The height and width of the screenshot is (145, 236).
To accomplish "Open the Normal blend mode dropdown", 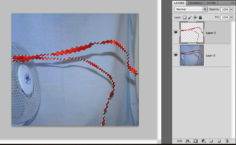I will point(191,9).
